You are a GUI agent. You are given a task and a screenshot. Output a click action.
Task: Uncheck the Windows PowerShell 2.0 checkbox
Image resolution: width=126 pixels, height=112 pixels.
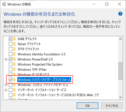pyautogui.click(x=10, y=59)
